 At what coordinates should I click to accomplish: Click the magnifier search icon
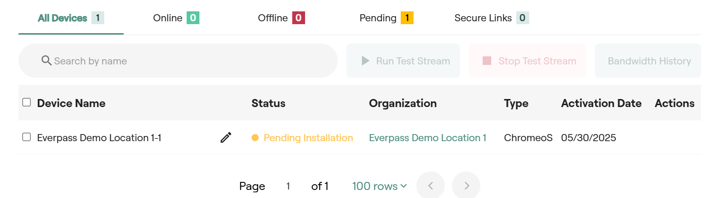tap(46, 61)
